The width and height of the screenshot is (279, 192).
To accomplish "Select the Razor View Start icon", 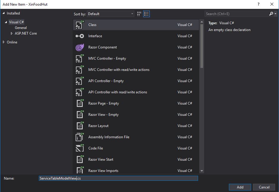I will 79,160.
